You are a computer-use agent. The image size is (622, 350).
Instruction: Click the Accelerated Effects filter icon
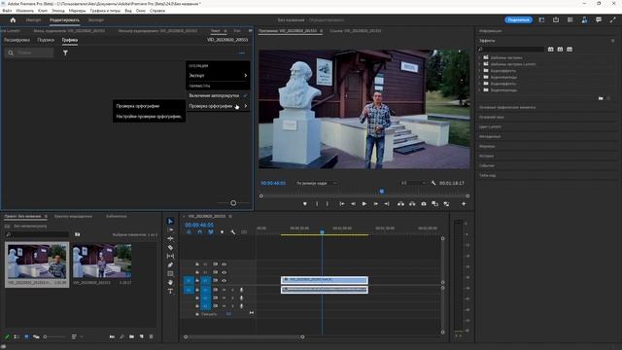click(551, 50)
